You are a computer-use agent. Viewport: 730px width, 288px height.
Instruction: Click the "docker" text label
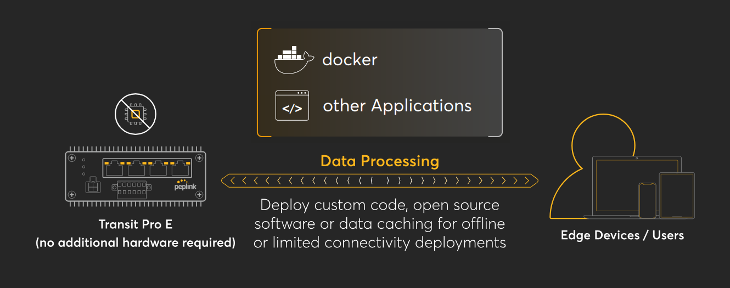(x=350, y=59)
